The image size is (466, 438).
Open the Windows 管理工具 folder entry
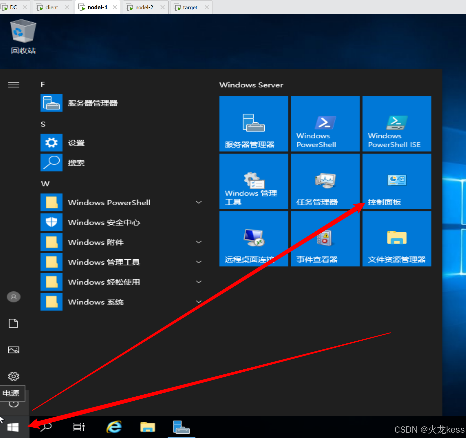tap(121, 262)
